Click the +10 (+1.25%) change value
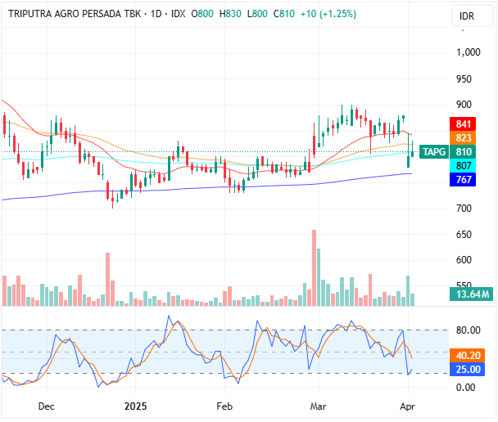Image resolution: width=498 pixels, height=422 pixels. (x=328, y=14)
